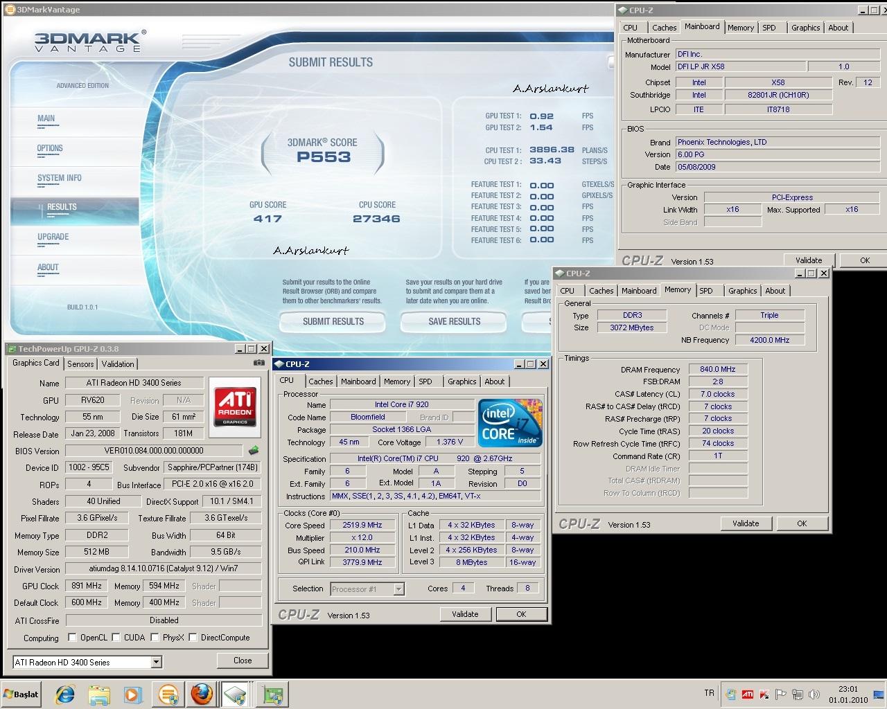Enable the PhysX checkbox in GPU-Z

(155, 637)
